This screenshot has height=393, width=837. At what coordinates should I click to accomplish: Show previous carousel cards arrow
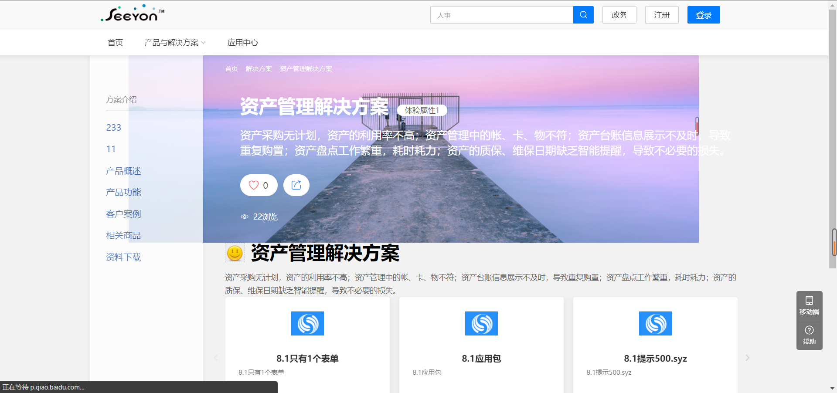pos(216,358)
